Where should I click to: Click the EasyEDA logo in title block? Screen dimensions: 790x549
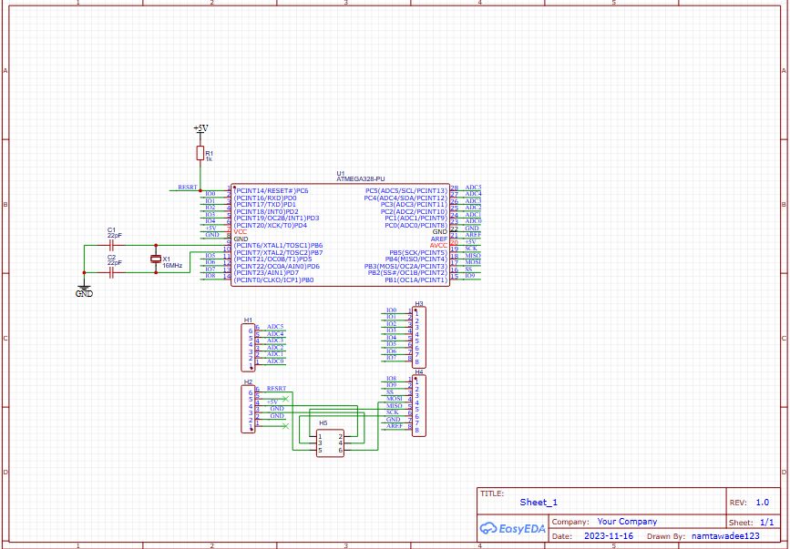point(513,528)
